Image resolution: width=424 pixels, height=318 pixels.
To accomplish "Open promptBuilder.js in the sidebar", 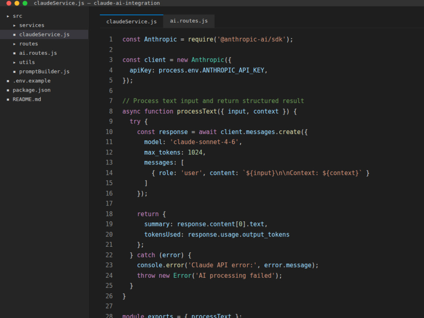I will [x=44, y=72].
